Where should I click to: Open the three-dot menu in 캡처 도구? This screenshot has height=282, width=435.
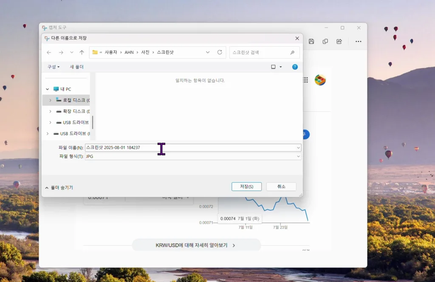pyautogui.click(x=359, y=41)
